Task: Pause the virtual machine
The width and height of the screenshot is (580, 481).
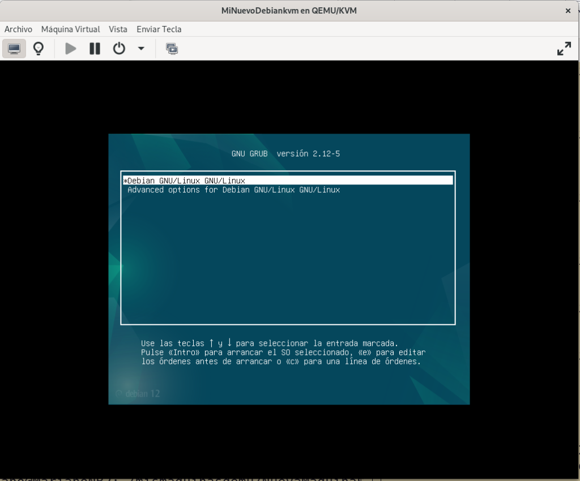Action: [95, 49]
